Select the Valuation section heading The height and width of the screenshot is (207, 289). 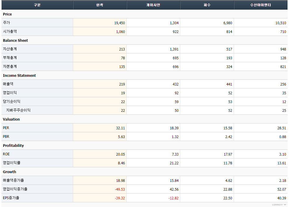coord(11,119)
